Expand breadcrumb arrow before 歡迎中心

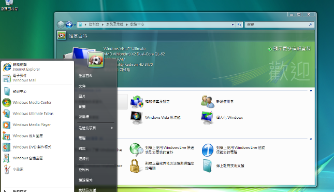(127, 24)
